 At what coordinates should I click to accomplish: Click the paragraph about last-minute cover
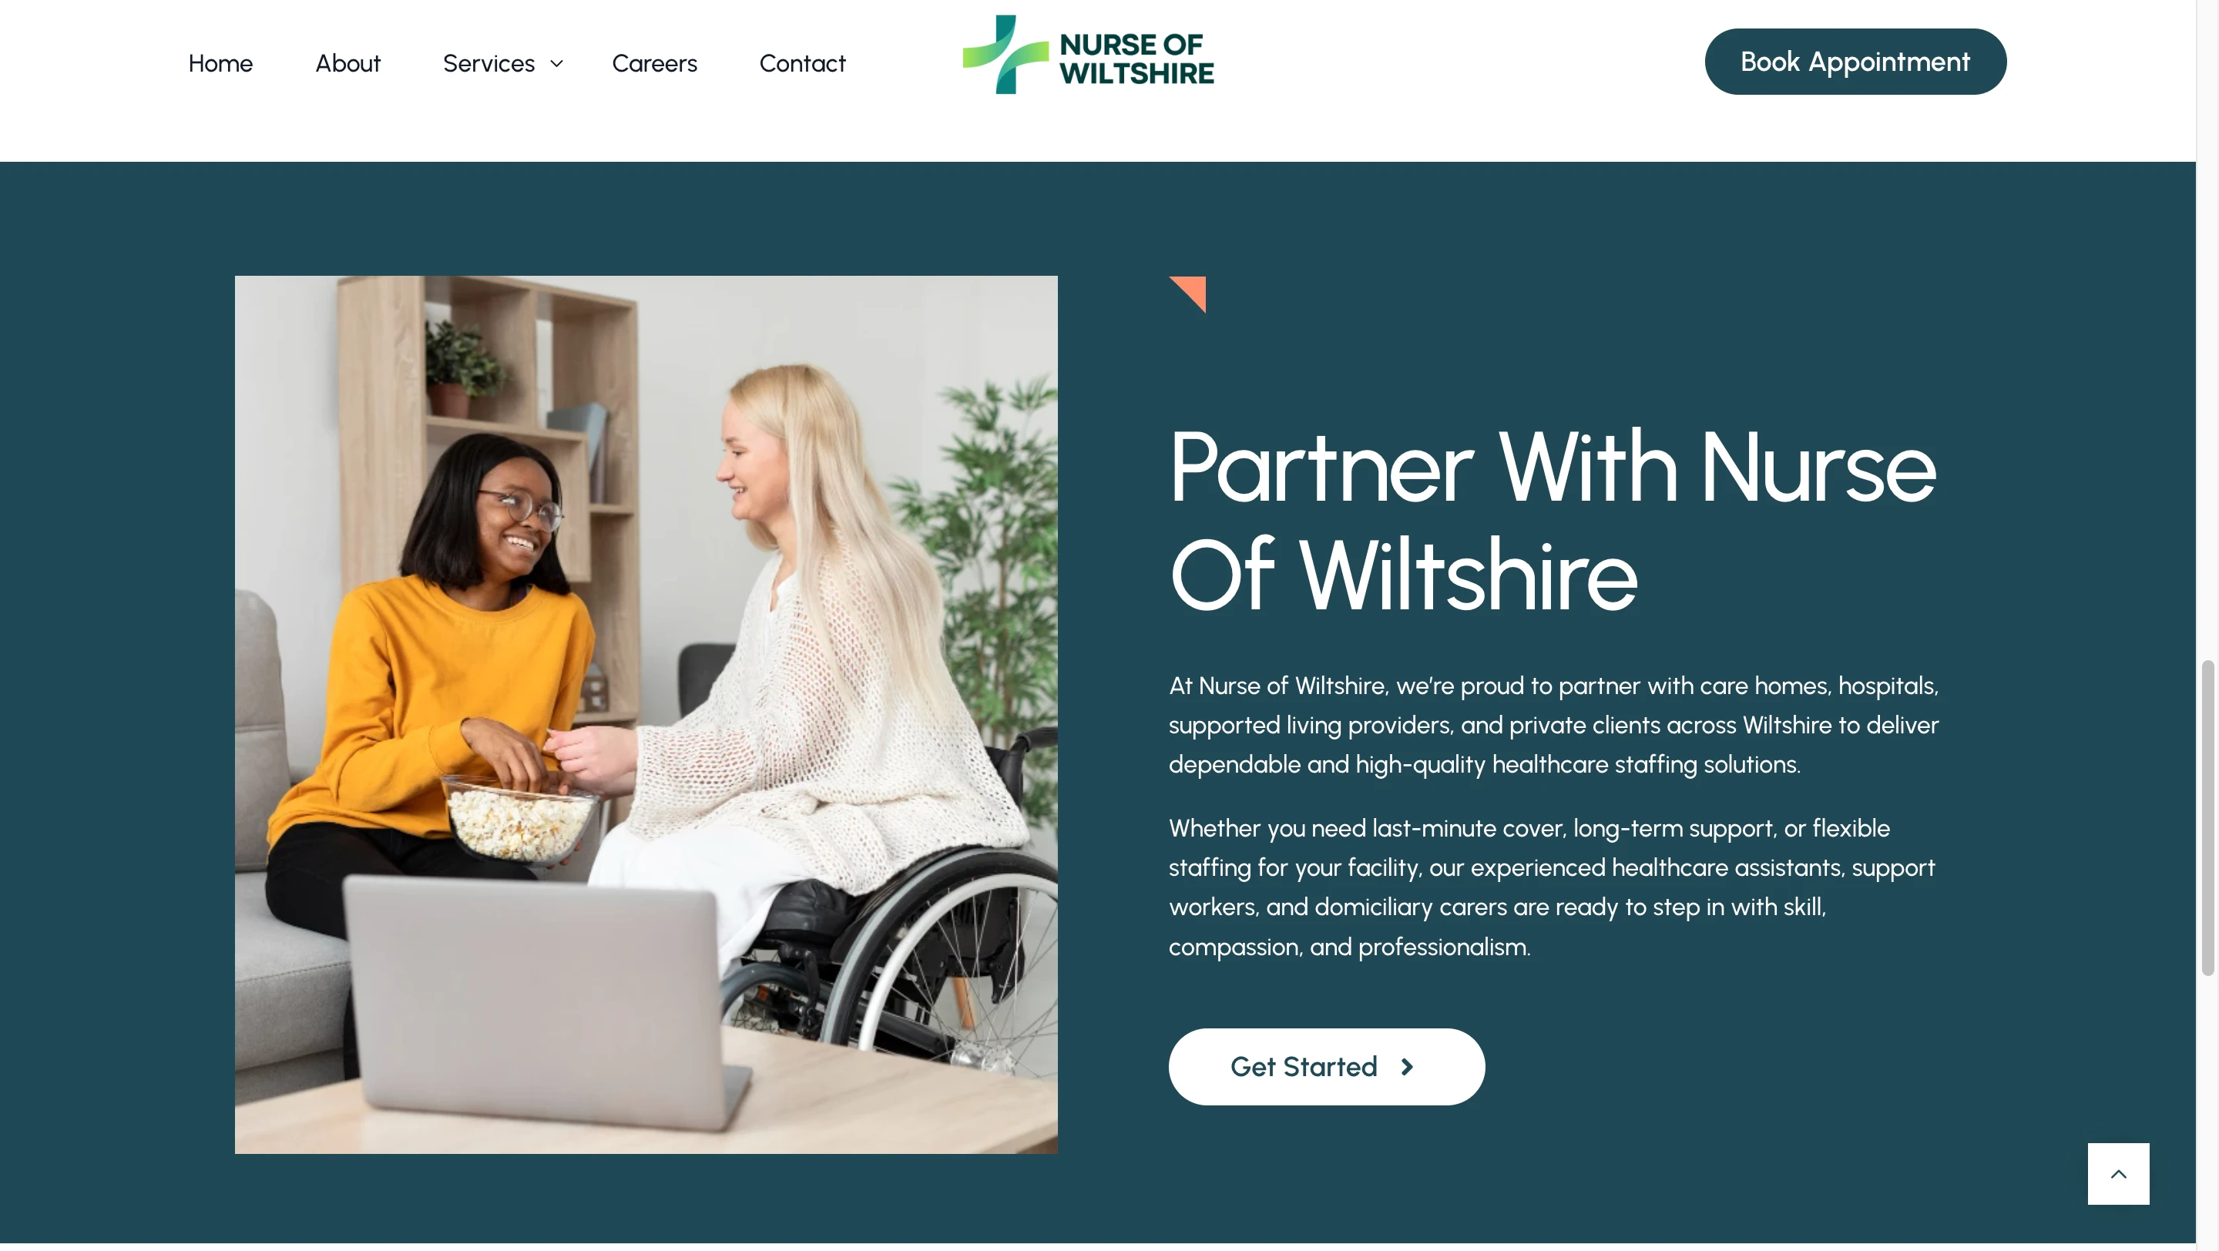[x=1553, y=887]
